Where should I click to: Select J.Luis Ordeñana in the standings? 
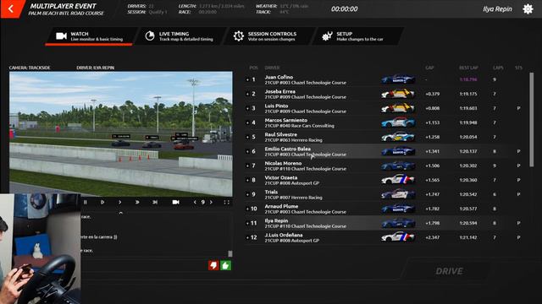pyautogui.click(x=386, y=237)
